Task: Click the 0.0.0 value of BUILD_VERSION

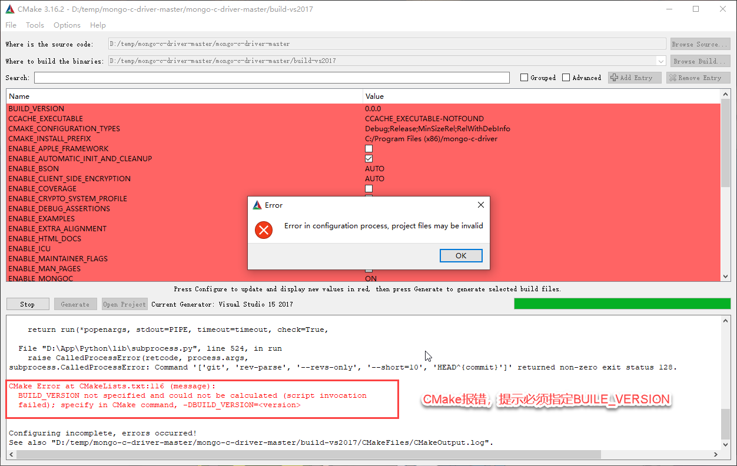Action: 373,109
